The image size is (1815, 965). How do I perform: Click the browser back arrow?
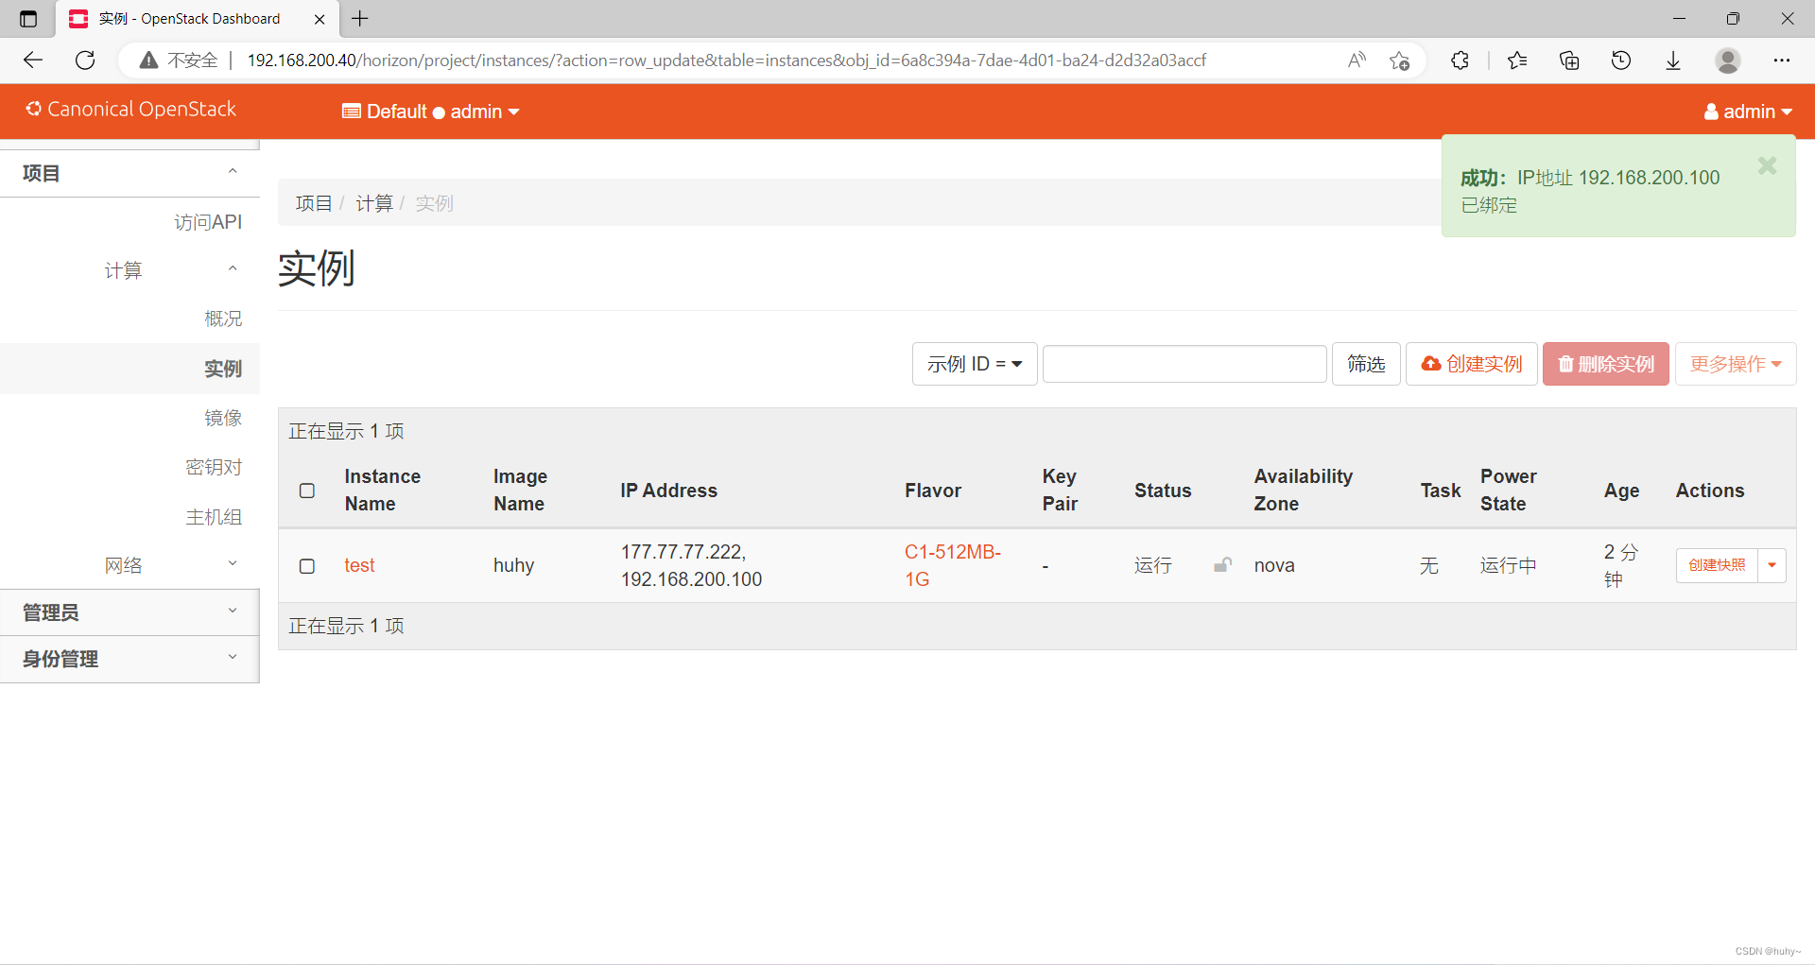(x=33, y=60)
